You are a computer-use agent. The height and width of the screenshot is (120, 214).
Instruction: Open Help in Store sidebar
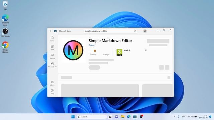click(x=52, y=92)
